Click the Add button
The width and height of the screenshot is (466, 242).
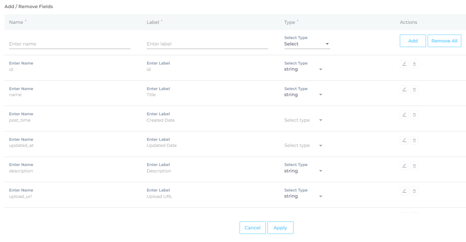413,41
